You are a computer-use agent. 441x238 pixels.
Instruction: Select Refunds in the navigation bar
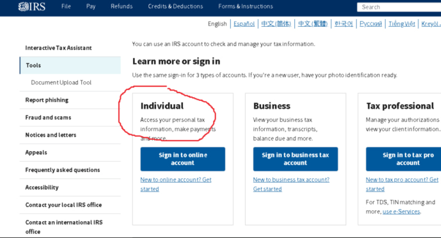pos(121,6)
